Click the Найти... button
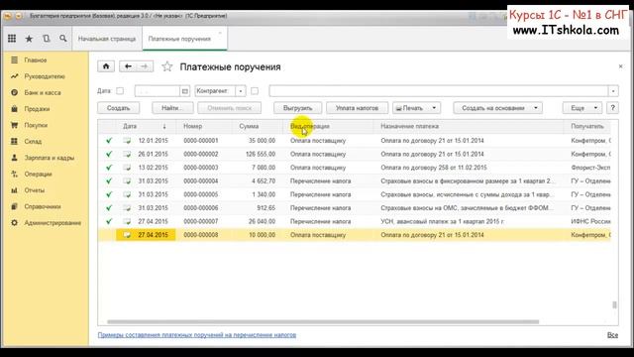This screenshot has width=634, height=357. [172, 108]
